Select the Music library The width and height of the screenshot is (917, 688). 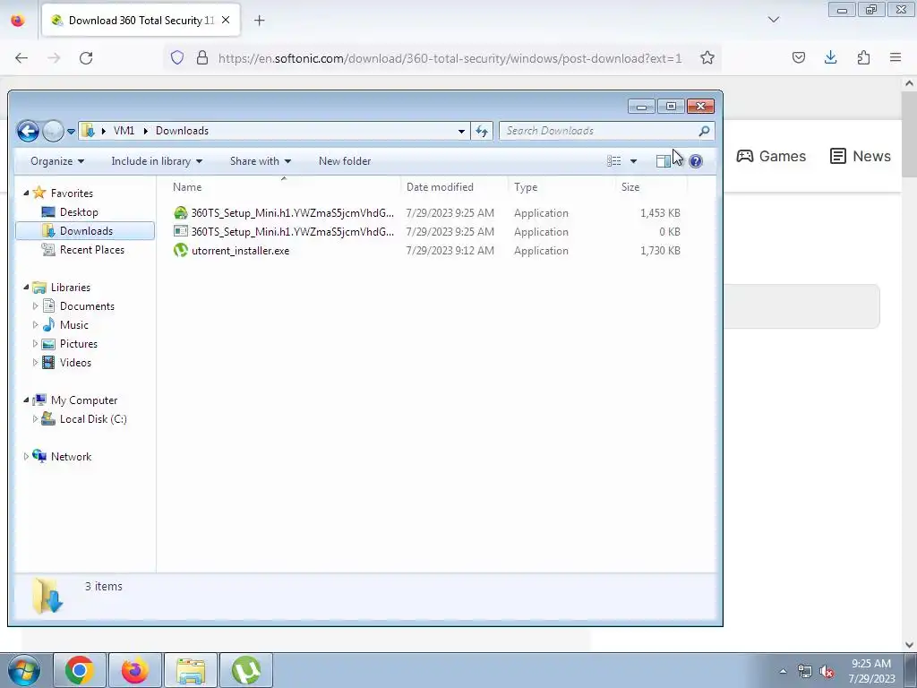click(73, 324)
